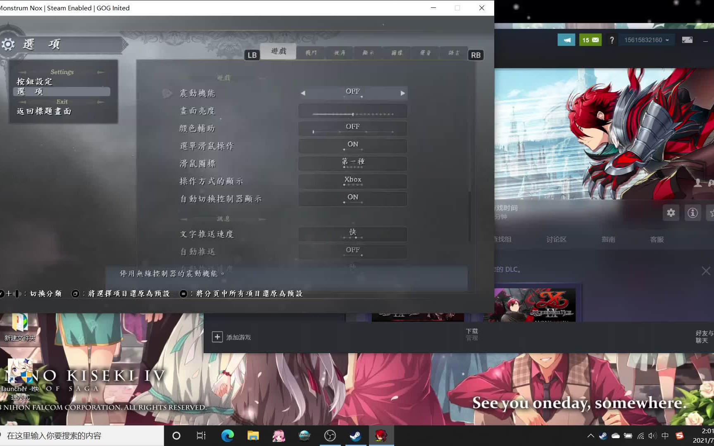Change 滑鼠圖標 value 第一種
Image resolution: width=714 pixels, height=446 pixels.
pos(353,164)
